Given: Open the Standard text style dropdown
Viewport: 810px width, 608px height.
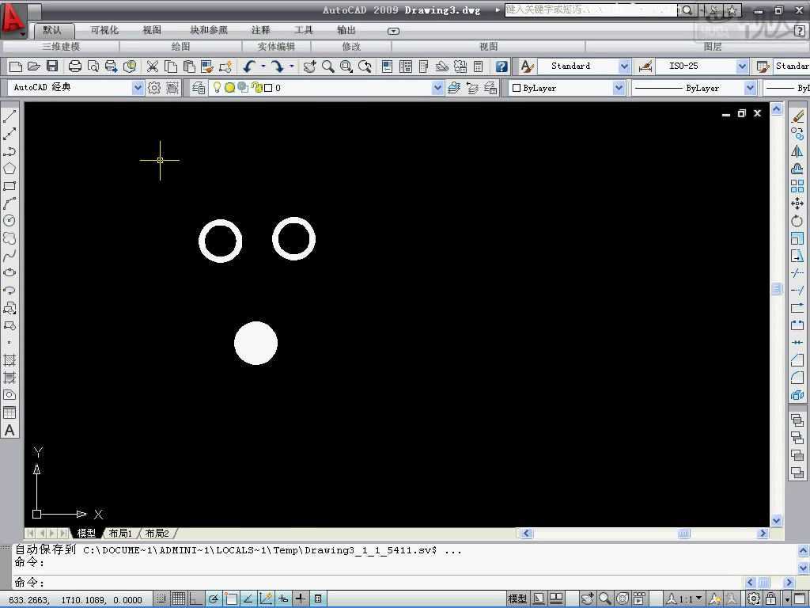Looking at the screenshot, I should pos(584,66).
